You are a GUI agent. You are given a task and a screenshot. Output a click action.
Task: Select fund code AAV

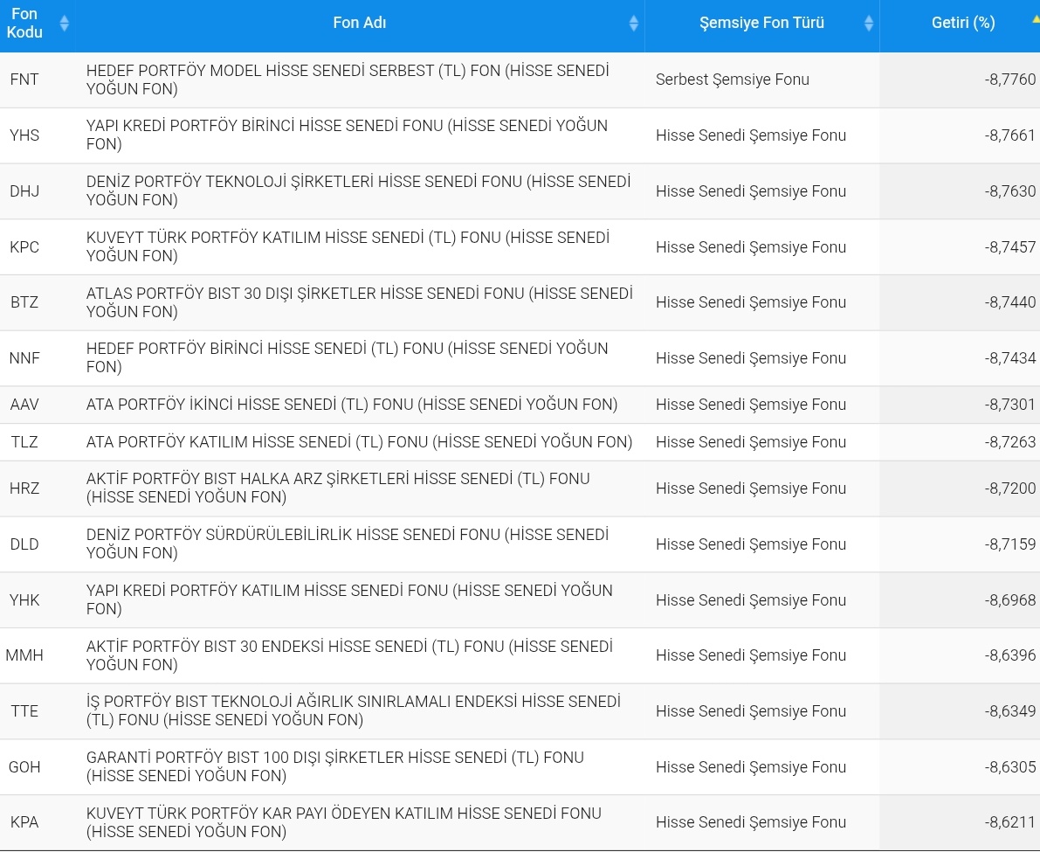pyautogui.click(x=24, y=405)
